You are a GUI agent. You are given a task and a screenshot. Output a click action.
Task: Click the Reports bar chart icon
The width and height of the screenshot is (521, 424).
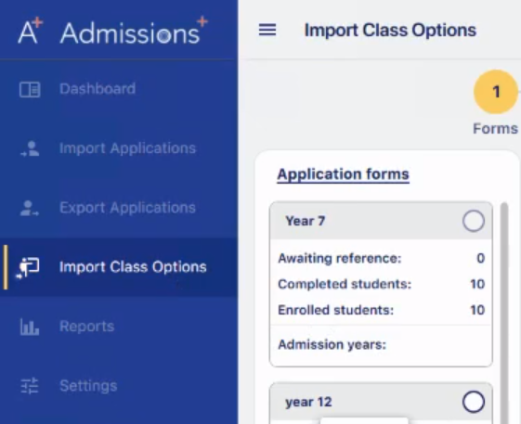(x=30, y=327)
